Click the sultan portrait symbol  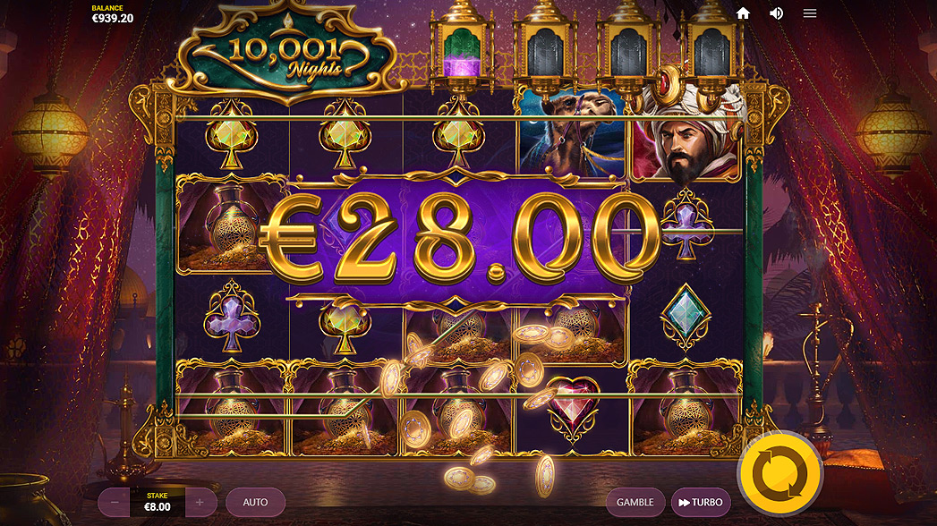(x=686, y=136)
